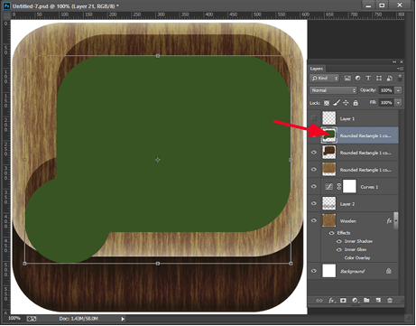Select the Curves 1 layer name
The image size is (416, 326).
[369, 187]
